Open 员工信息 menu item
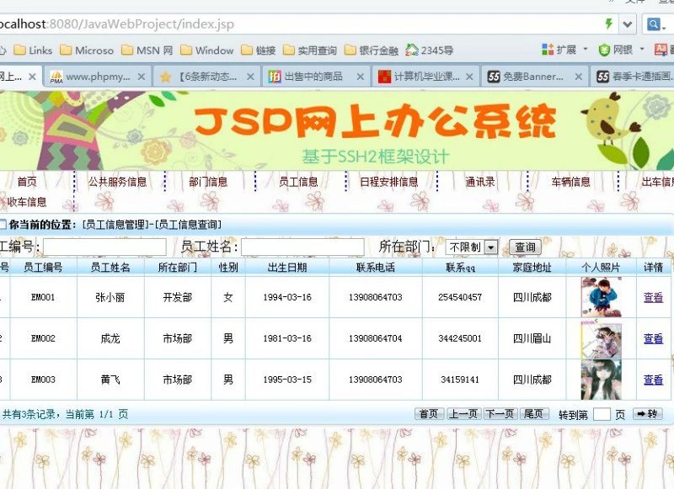The width and height of the screenshot is (674, 489). click(298, 182)
